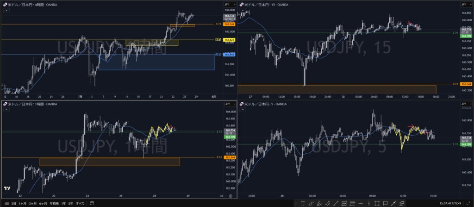Screen dimensions: 474x207
Task: Click the 4 H line label in 1-hour chart
Action: coord(219,157)
